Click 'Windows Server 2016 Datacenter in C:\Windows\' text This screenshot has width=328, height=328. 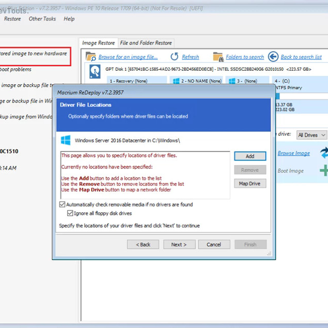pyautogui.click(x=128, y=140)
